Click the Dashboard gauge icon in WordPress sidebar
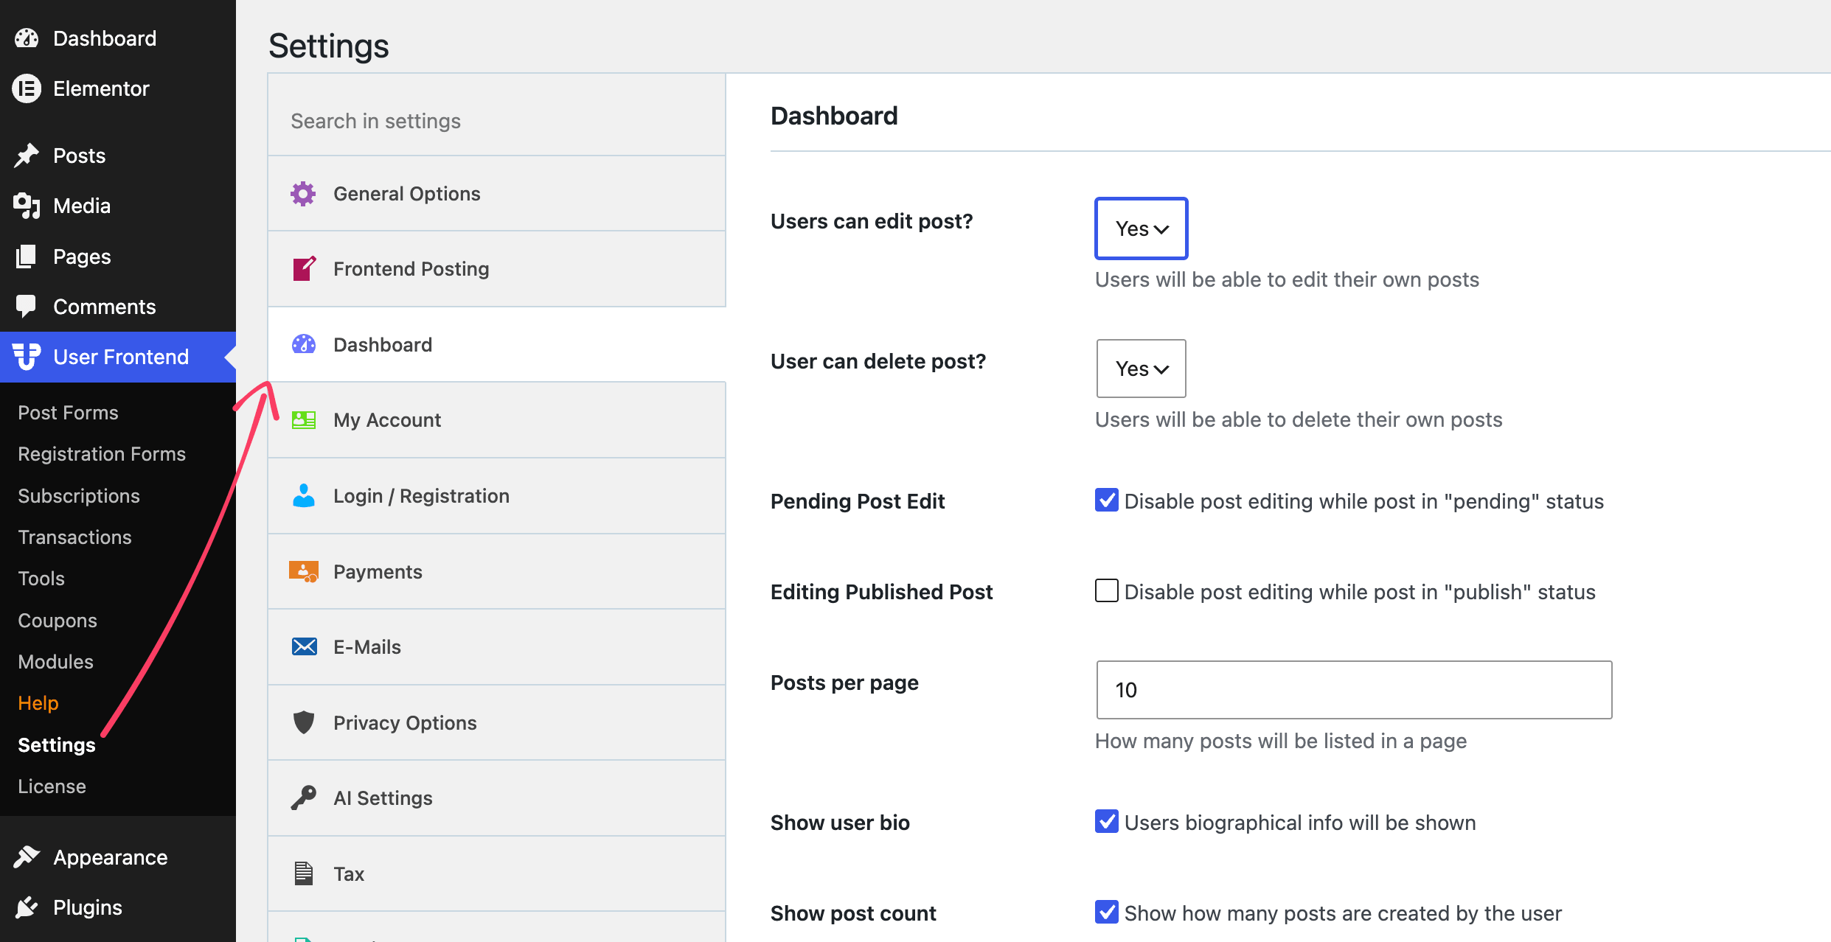 coord(27,38)
